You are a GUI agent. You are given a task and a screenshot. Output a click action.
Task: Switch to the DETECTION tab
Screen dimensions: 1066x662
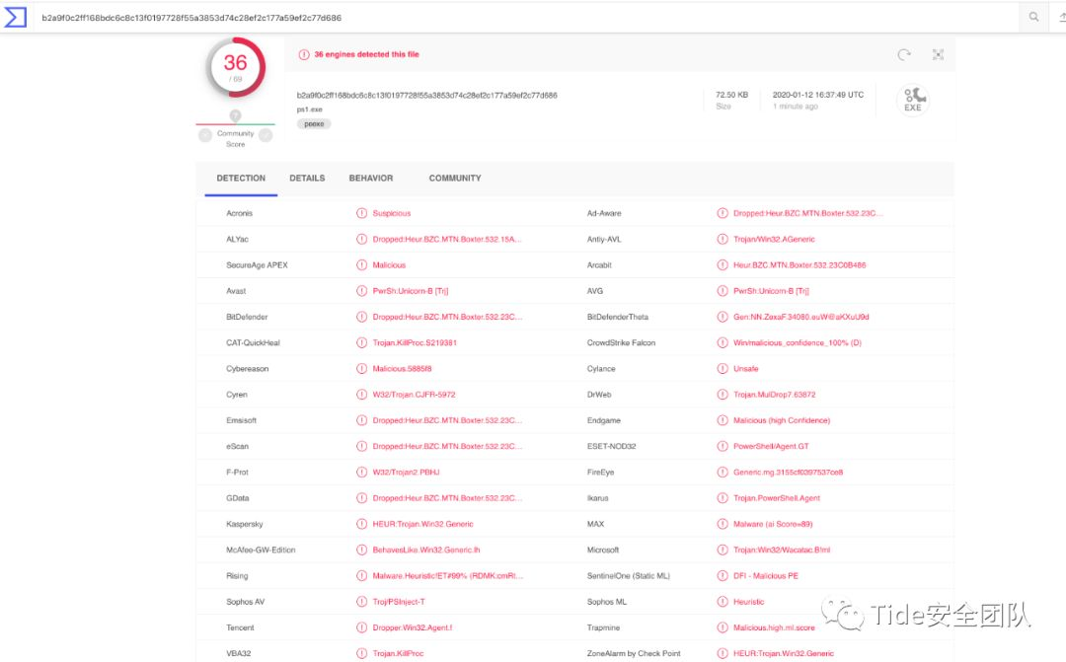point(241,178)
